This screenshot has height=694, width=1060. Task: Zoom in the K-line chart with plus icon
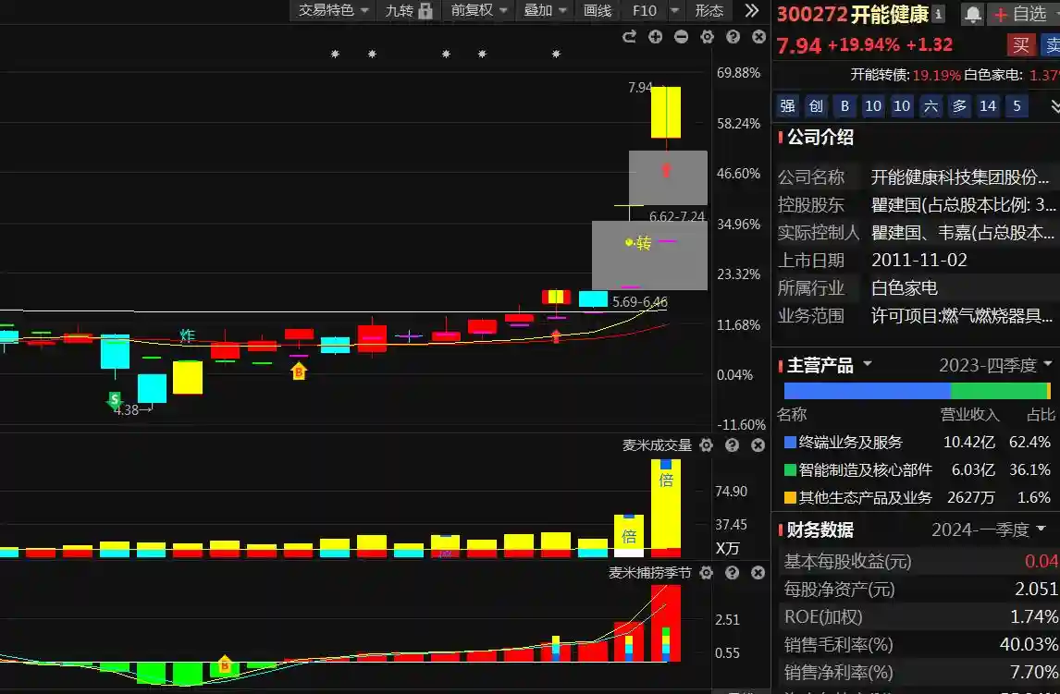[x=656, y=37]
